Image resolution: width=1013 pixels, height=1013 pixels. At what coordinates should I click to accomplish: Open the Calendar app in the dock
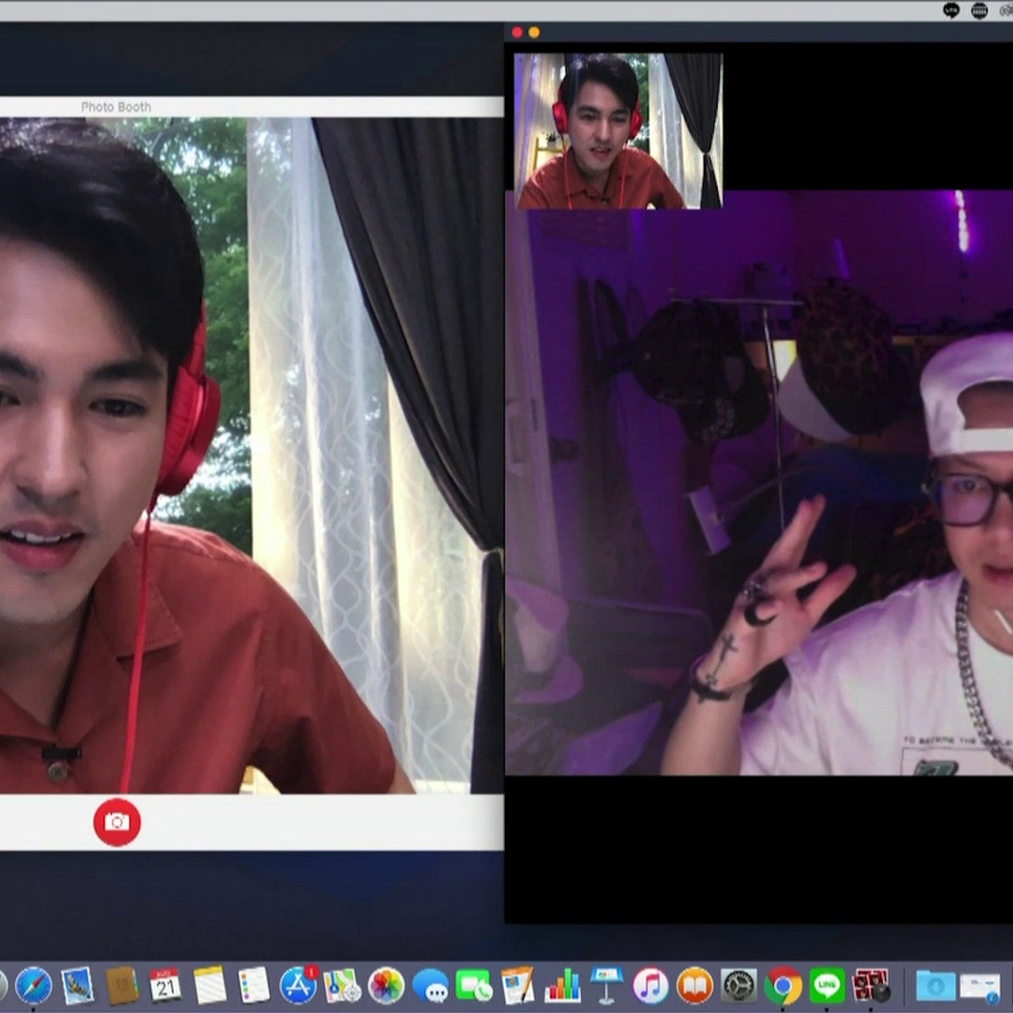(165, 986)
